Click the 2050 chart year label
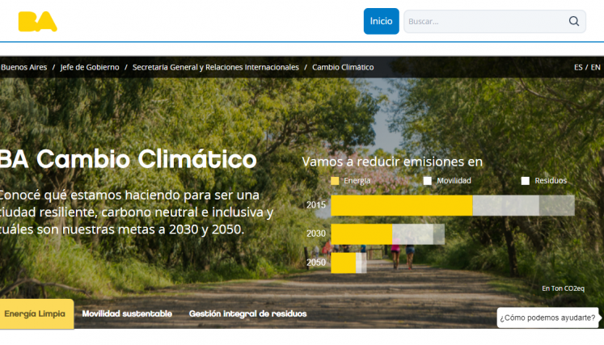This screenshot has height=345, width=604. (316, 263)
